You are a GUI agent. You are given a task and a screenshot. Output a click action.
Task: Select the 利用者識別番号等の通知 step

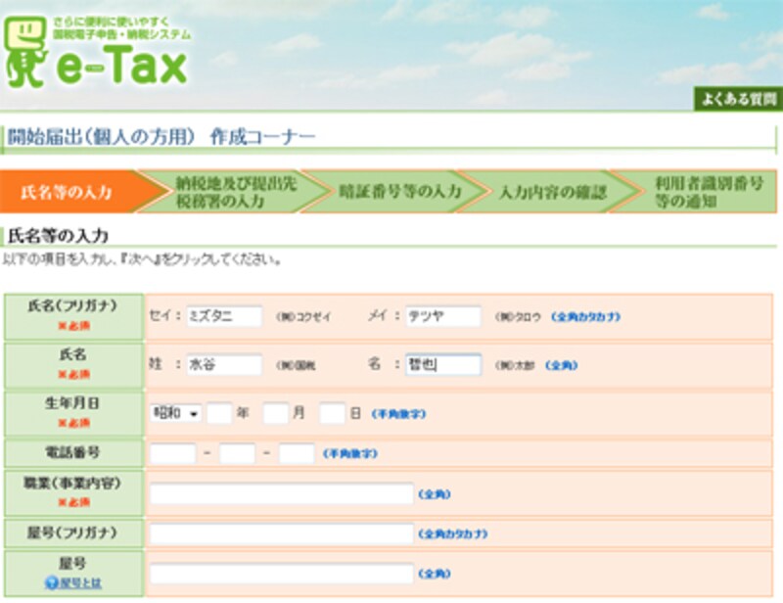tap(700, 192)
